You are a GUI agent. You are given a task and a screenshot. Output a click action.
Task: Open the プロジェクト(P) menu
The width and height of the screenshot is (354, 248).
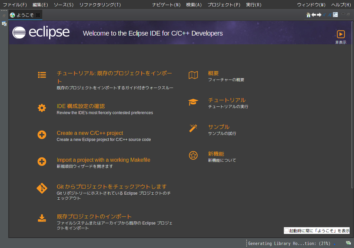click(x=224, y=5)
